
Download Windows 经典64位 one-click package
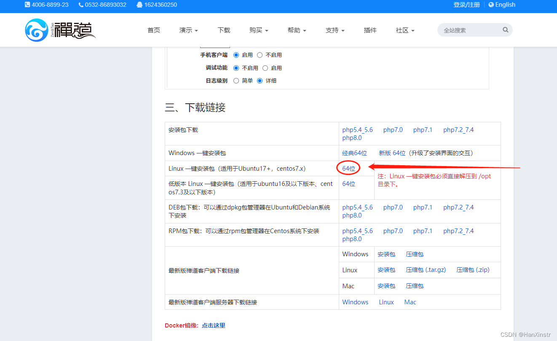pos(355,153)
